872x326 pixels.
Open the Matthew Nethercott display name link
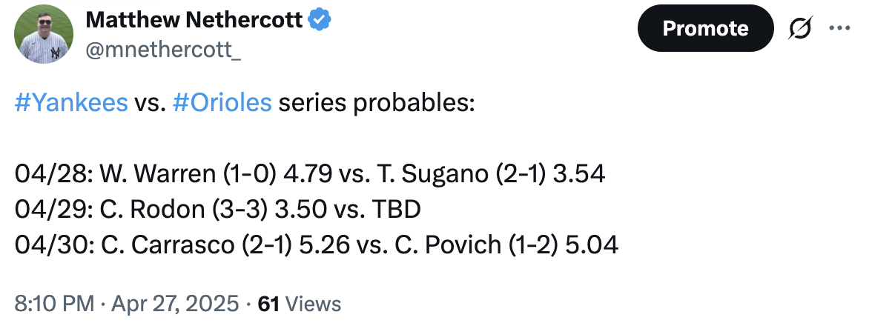(x=194, y=21)
